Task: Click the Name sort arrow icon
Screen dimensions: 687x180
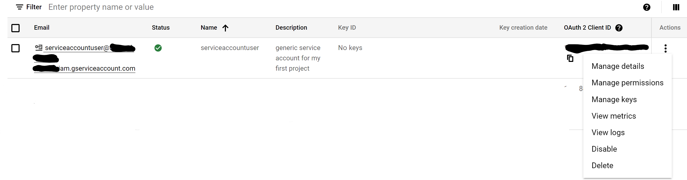Action: pos(225,28)
